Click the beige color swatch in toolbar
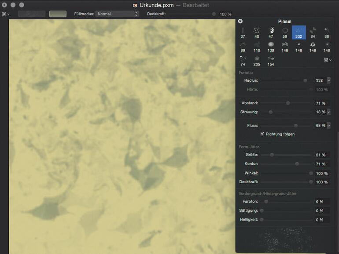This screenshot has height=254, width=339. (x=58, y=14)
